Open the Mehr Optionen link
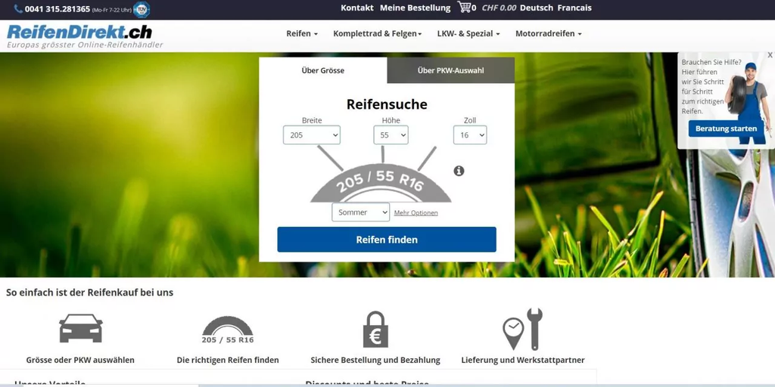Image resolution: width=775 pixels, height=387 pixels. (x=416, y=212)
